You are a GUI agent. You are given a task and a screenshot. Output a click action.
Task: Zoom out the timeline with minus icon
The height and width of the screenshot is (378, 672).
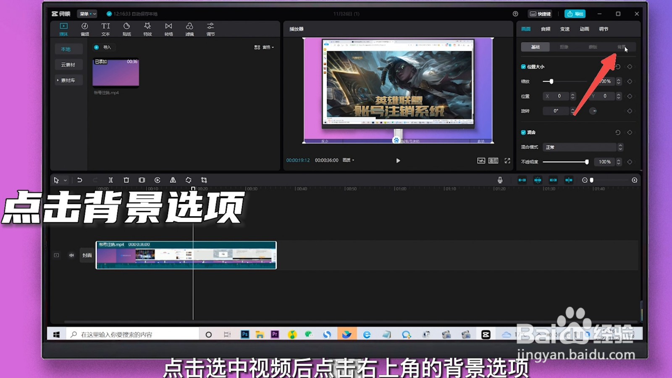[584, 180]
